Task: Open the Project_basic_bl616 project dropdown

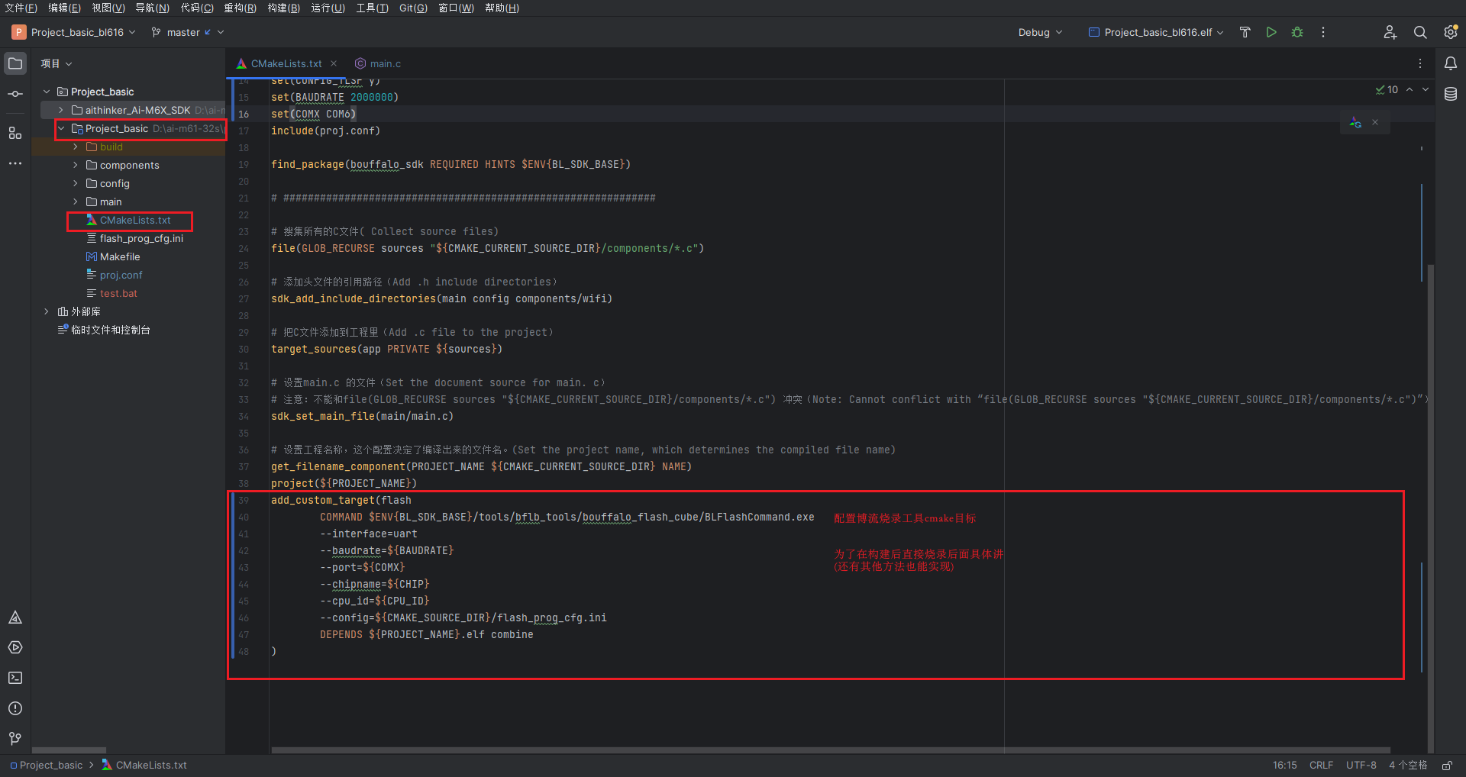Action: (73, 32)
